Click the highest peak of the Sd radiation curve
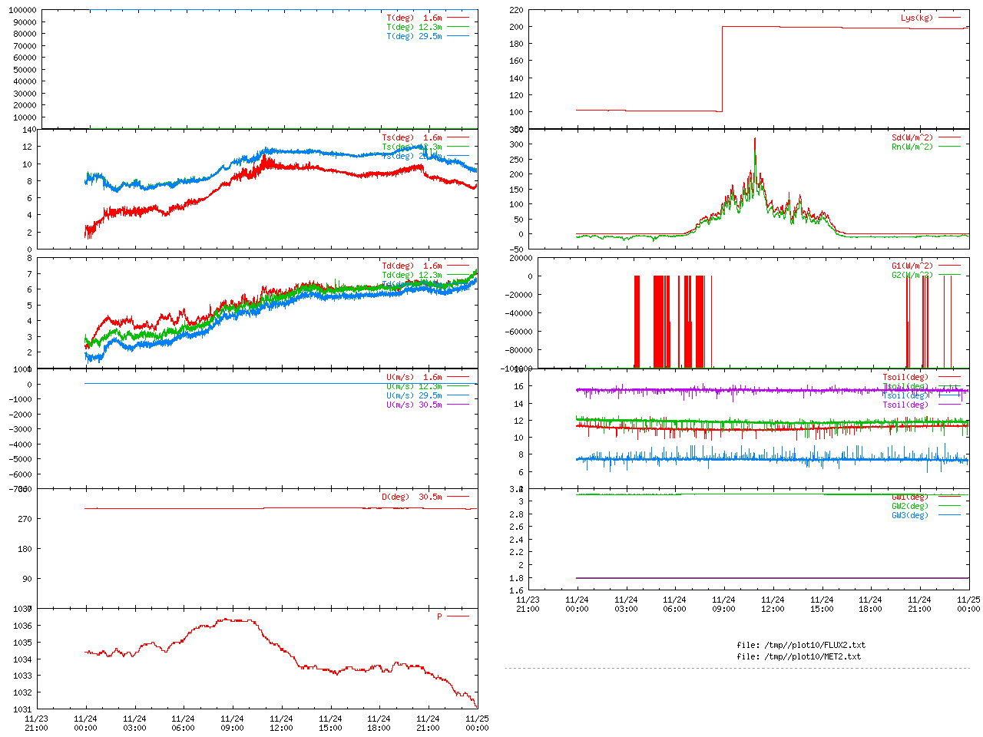This screenshot has height=737, width=983. coord(755,139)
